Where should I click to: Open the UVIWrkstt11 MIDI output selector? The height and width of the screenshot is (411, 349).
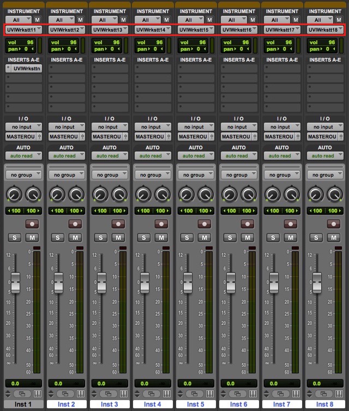[x=23, y=29]
